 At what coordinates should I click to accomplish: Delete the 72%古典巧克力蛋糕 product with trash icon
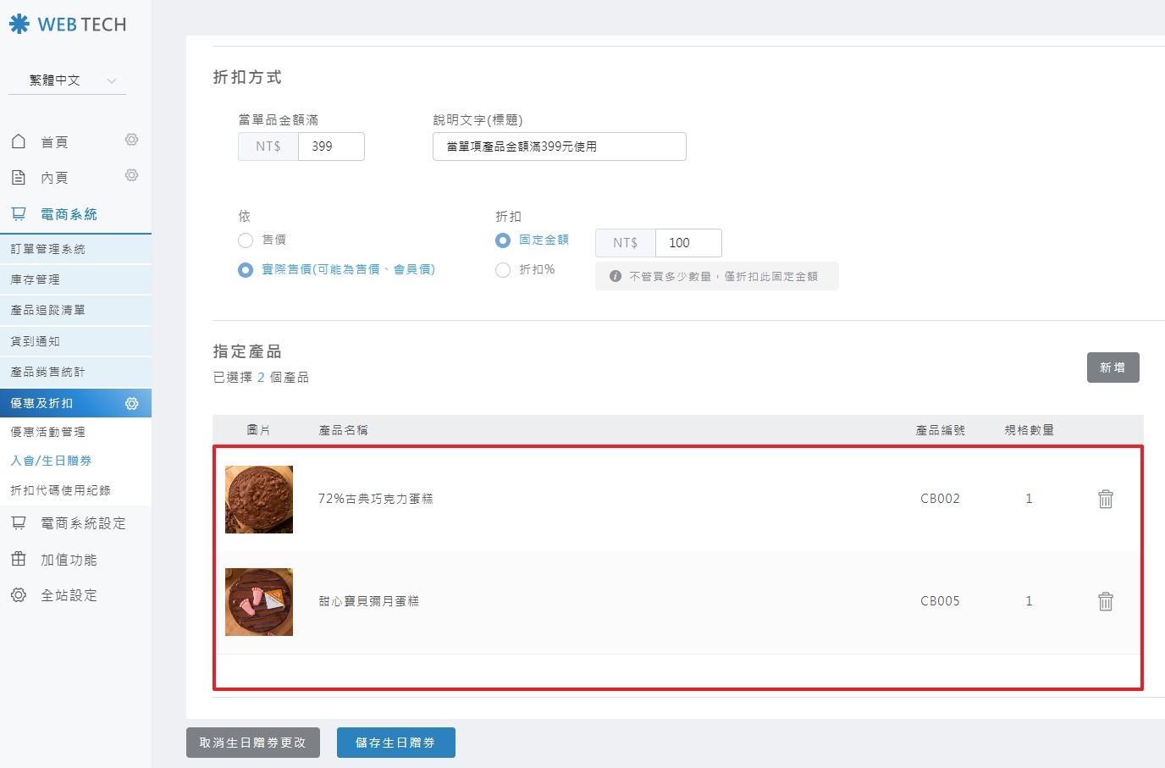pos(1105,499)
